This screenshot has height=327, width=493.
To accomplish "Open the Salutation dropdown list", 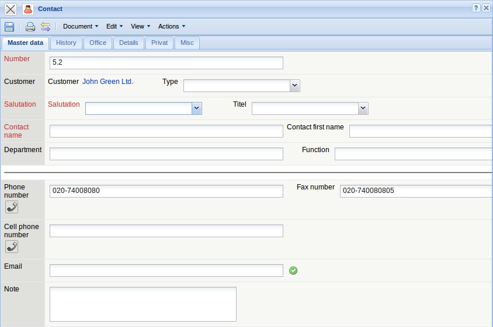I will [x=196, y=108].
